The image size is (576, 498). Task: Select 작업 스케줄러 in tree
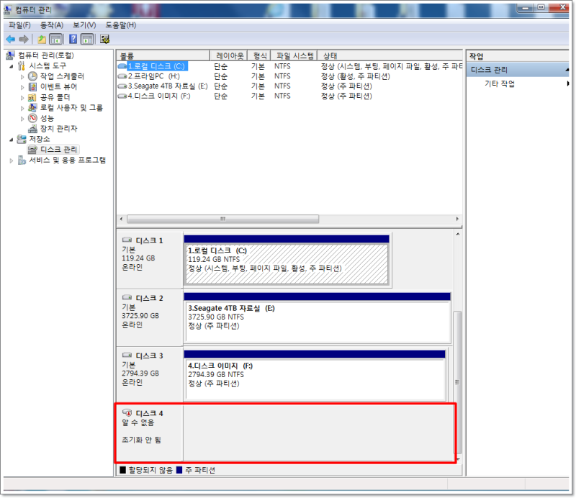(x=62, y=76)
